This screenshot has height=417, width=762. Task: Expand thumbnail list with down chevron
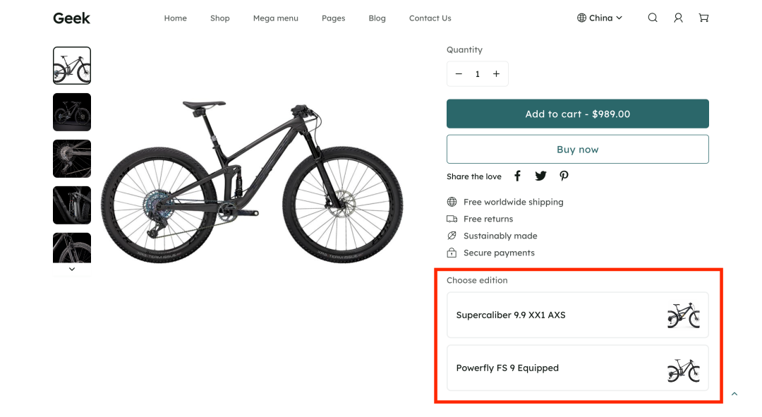[x=72, y=270]
